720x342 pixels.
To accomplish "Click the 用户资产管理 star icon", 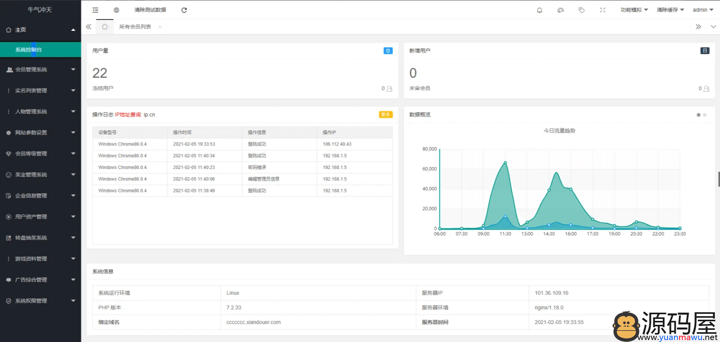I will coord(9,217).
